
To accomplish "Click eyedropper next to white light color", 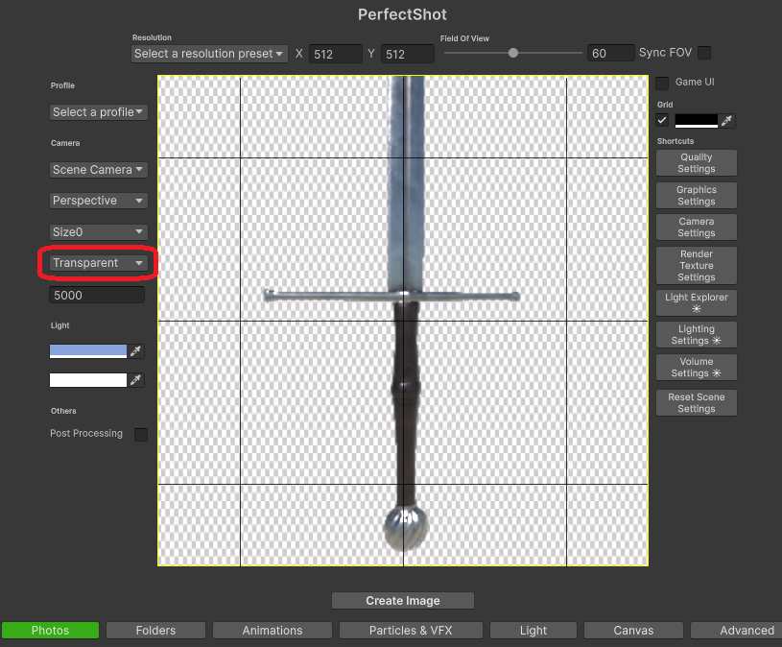I will 136,380.
